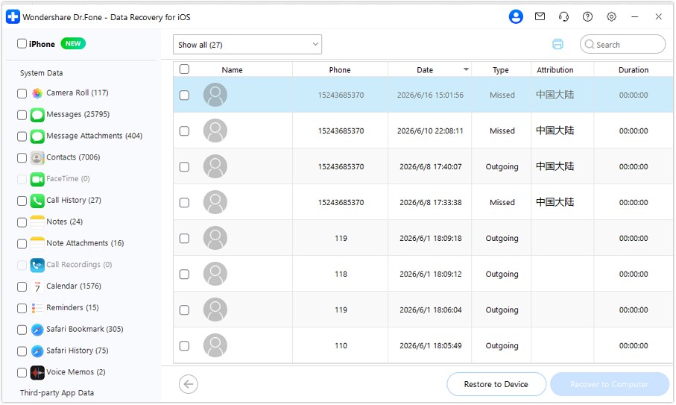
Task: Click Outgoing type at 2026/6/8 17:40:07
Action: click(502, 166)
